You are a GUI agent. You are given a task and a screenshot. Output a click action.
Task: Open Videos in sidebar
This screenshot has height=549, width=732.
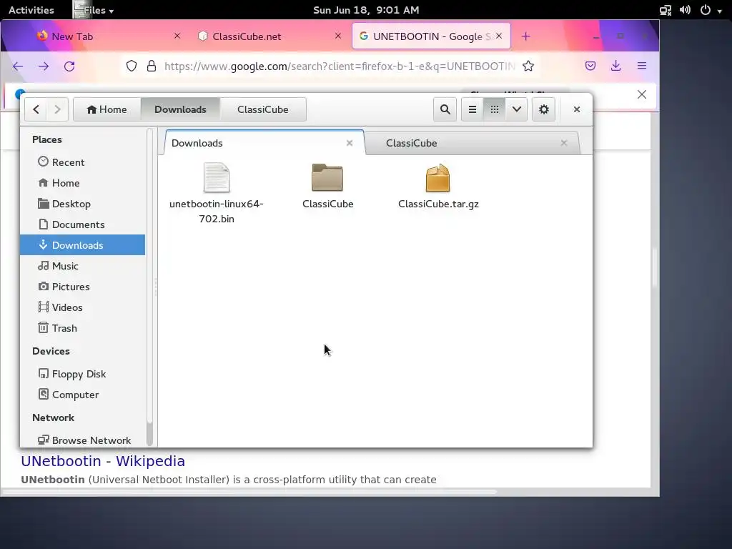(83, 307)
